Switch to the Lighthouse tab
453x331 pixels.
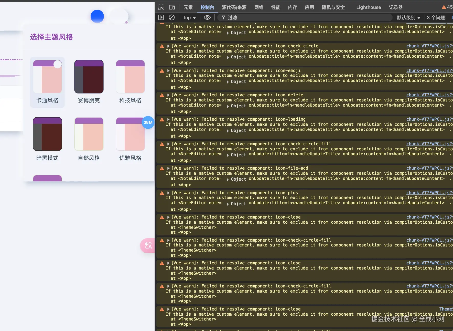(x=369, y=7)
